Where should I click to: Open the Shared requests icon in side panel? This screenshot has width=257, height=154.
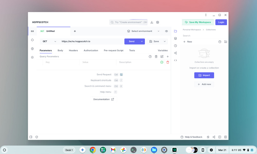click(175, 53)
